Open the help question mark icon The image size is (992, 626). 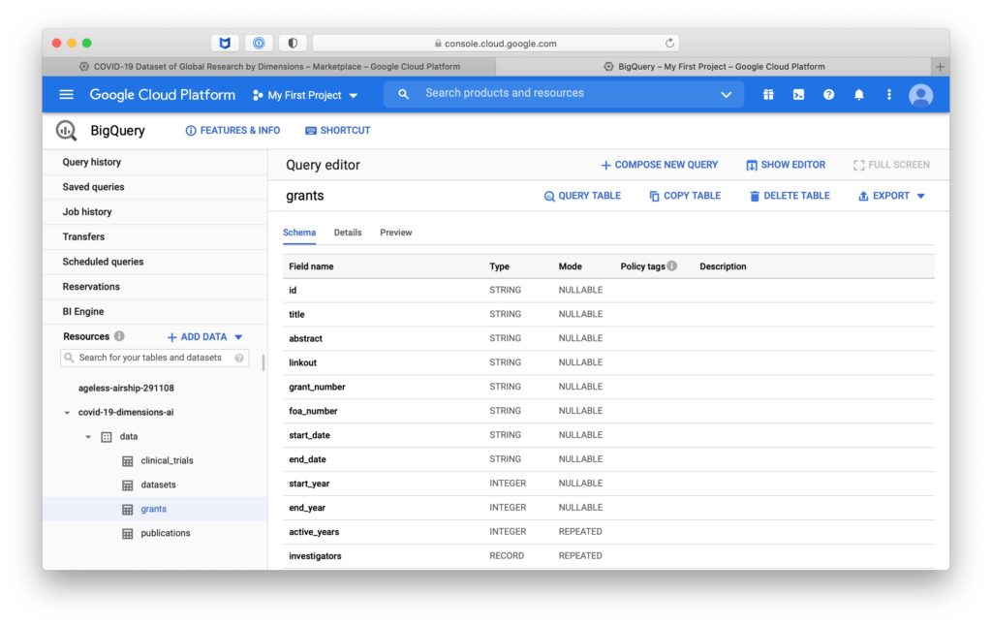[828, 95]
